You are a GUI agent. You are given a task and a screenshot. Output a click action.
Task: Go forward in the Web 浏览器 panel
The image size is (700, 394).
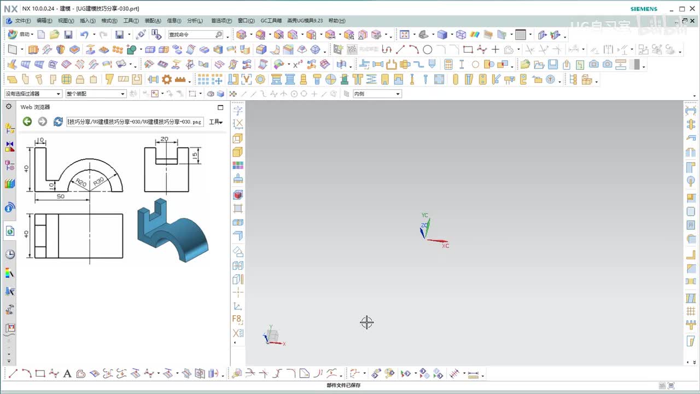[42, 121]
